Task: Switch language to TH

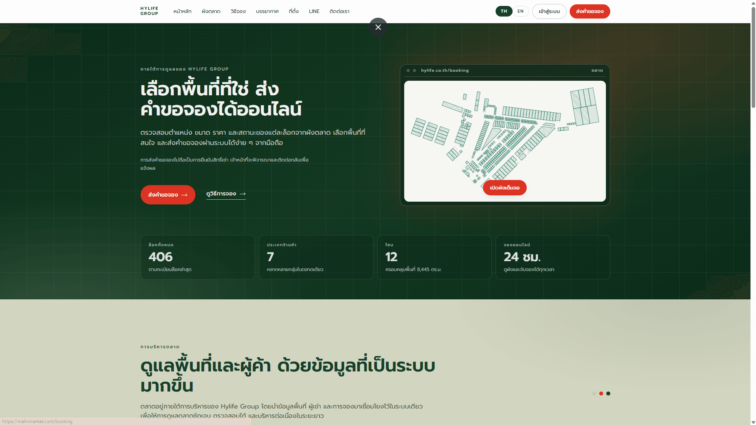Action: pyautogui.click(x=504, y=11)
